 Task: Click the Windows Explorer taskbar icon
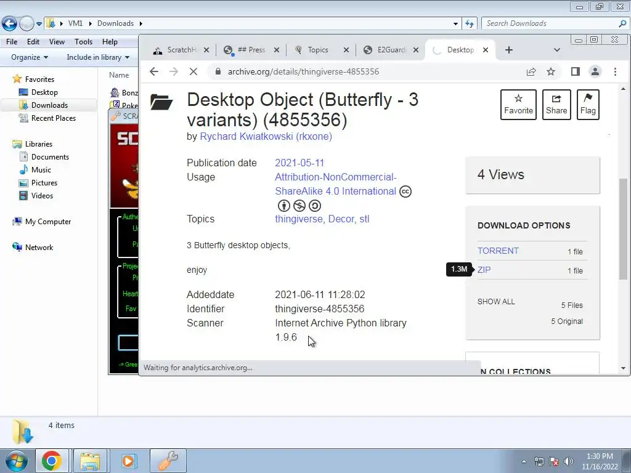[90, 461]
